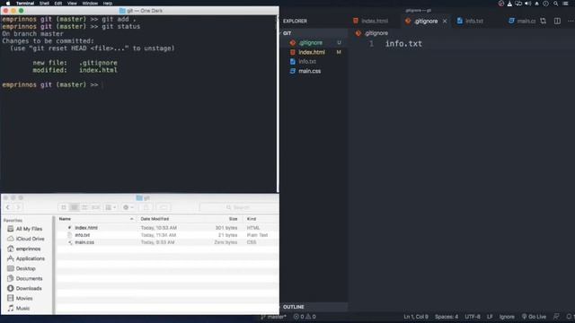Open the Help menu in menu bar
Image resolution: width=575 pixels, height=323 pixels.
click(108, 4)
